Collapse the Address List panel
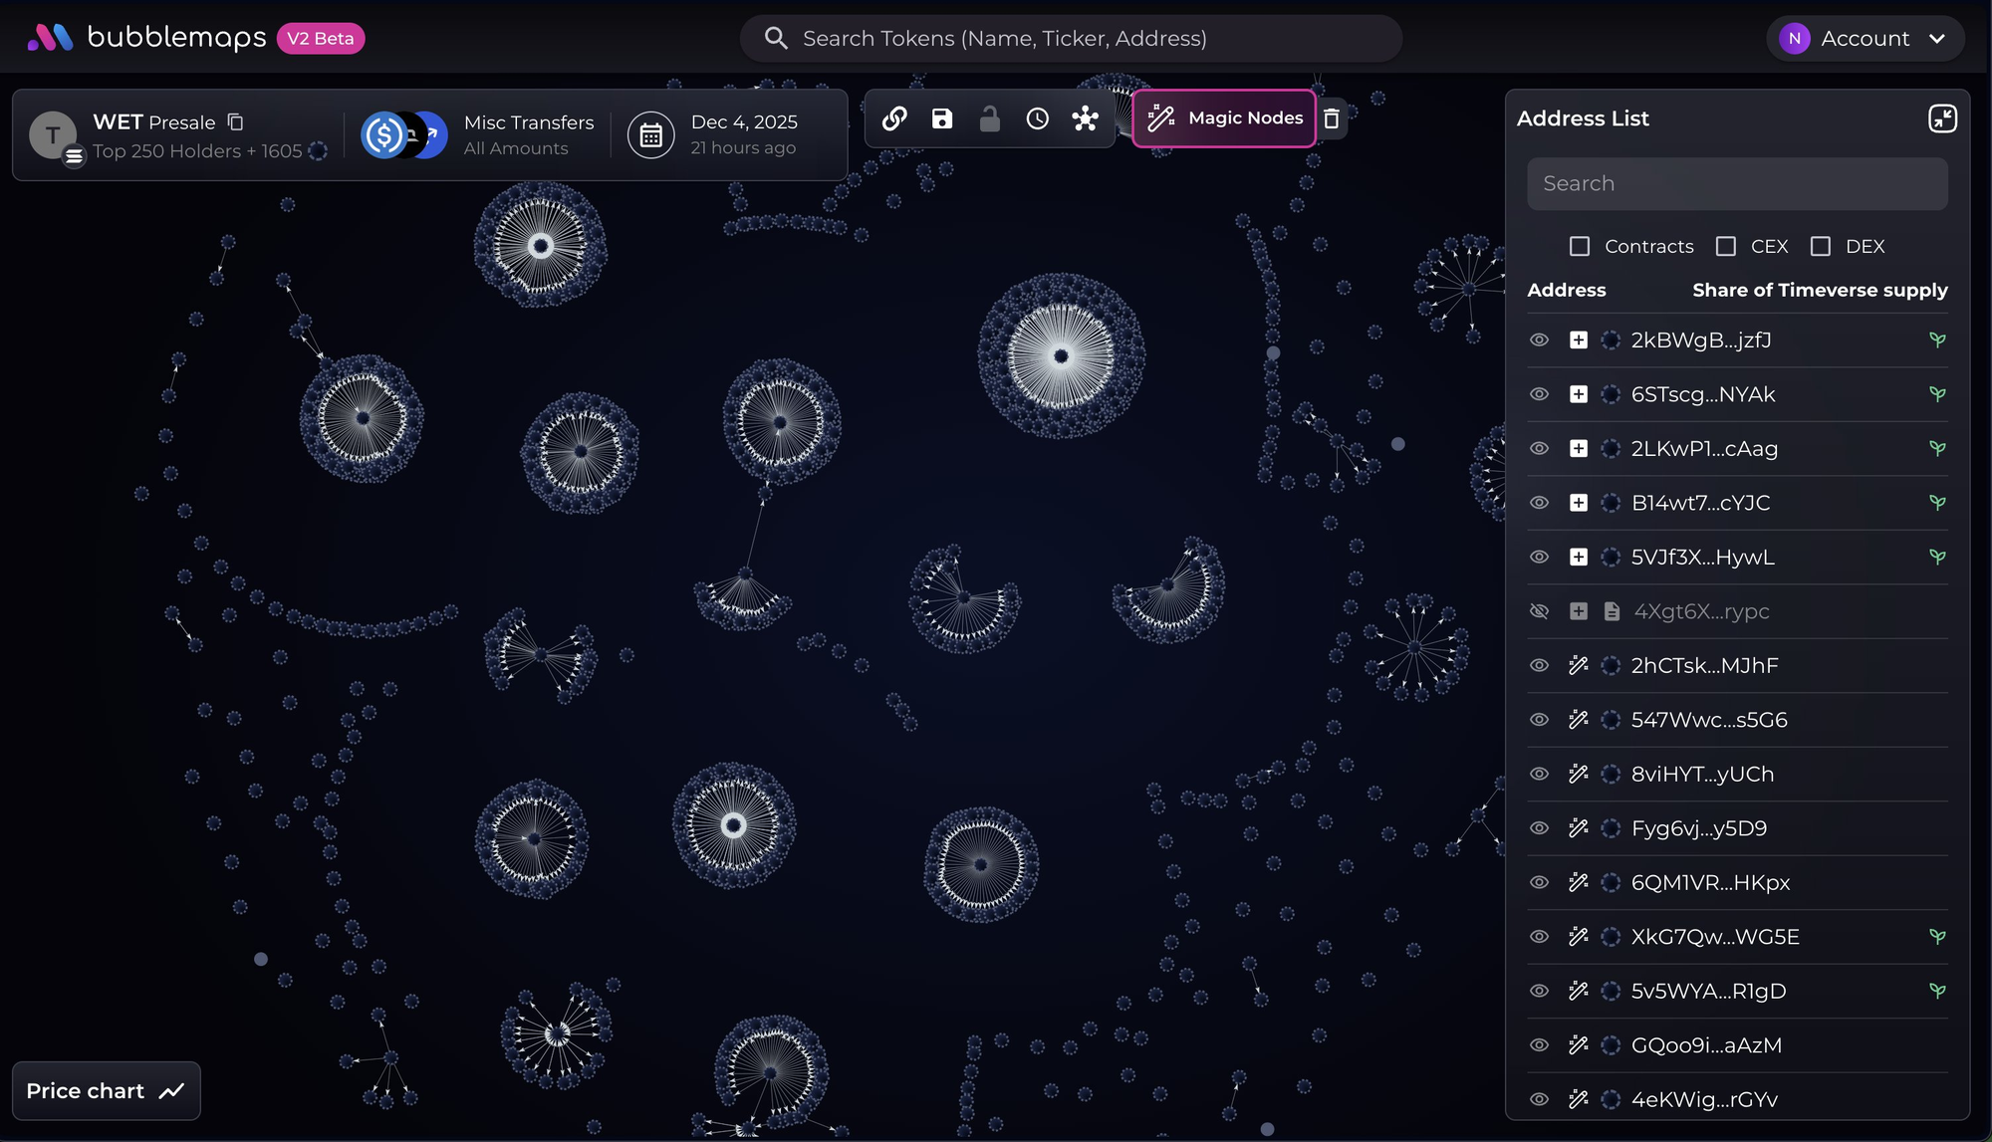This screenshot has width=1992, height=1142. (x=1941, y=118)
